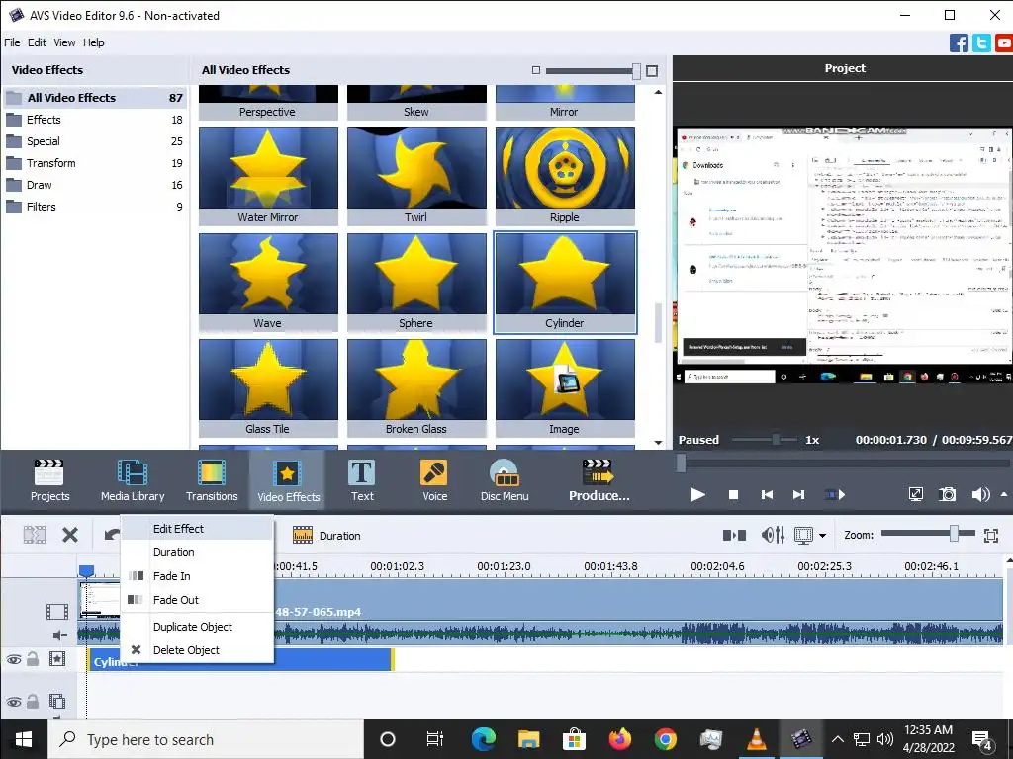The width and height of the screenshot is (1013, 759).
Task: Click the zoom to fit icon
Action: point(991,535)
